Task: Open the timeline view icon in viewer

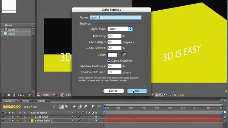Action: coord(165,95)
